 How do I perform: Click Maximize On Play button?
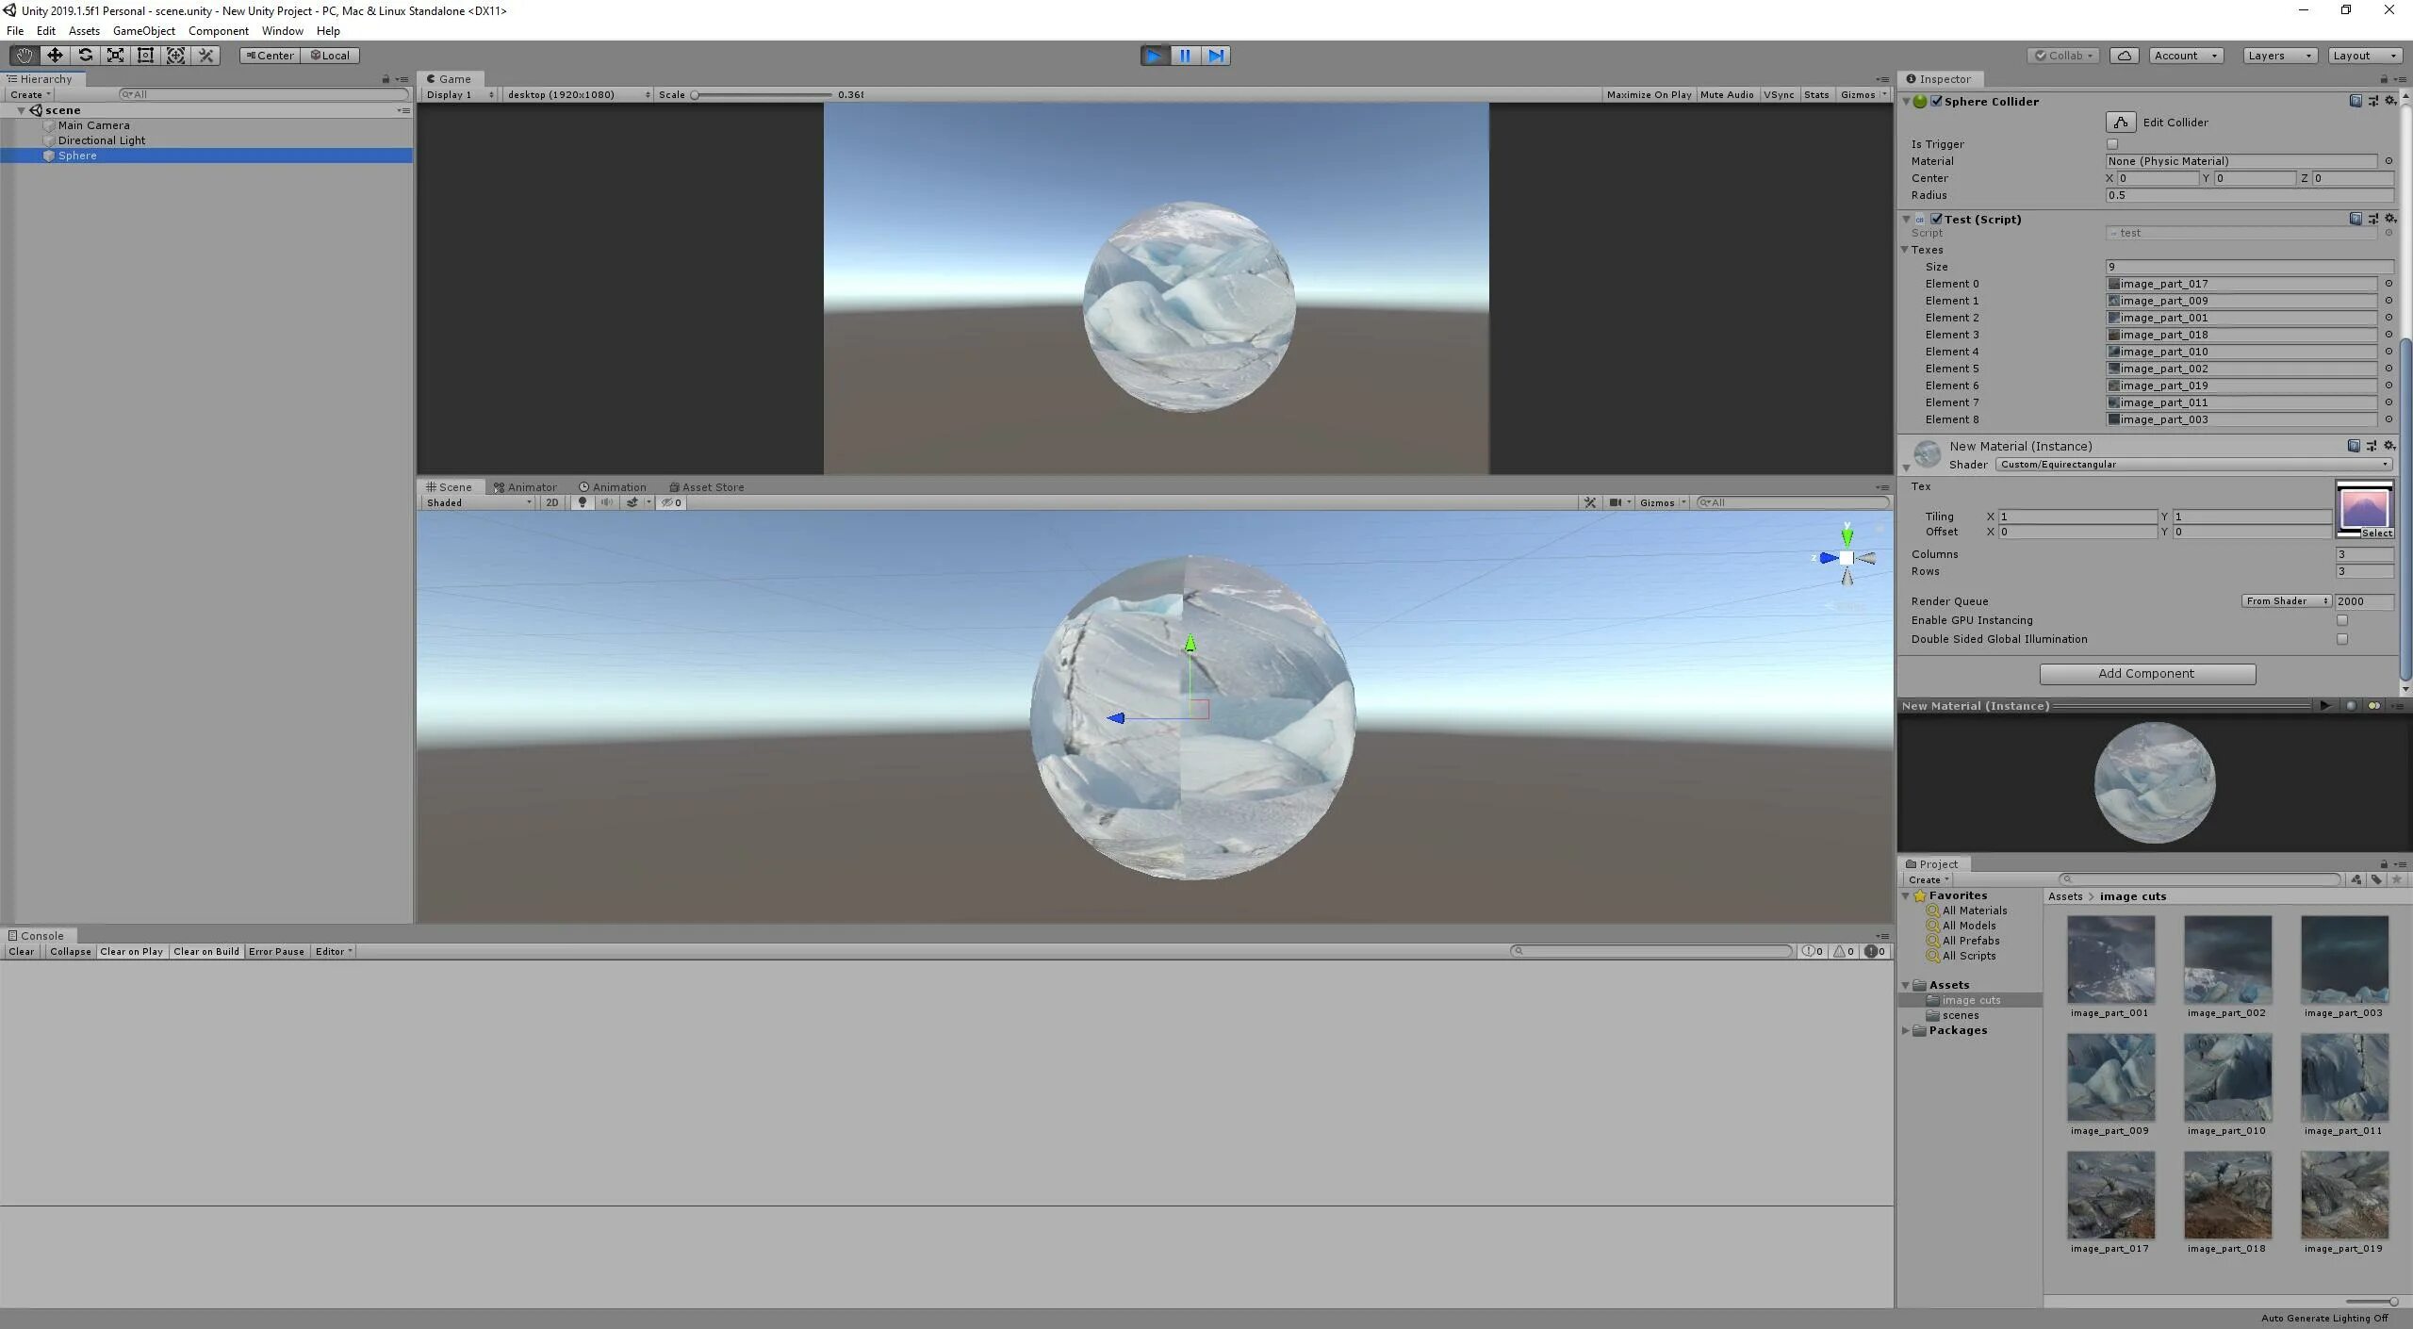(1649, 94)
